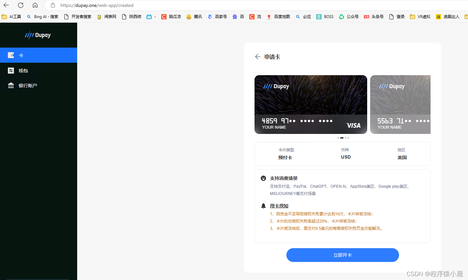Open the 登录 bookmark
Screen dimensions: 468x280
[397, 16]
